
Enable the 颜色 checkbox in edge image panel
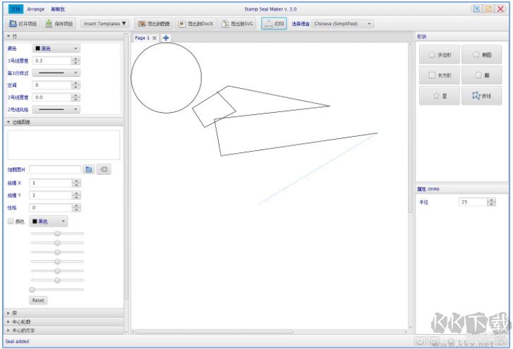(11, 221)
